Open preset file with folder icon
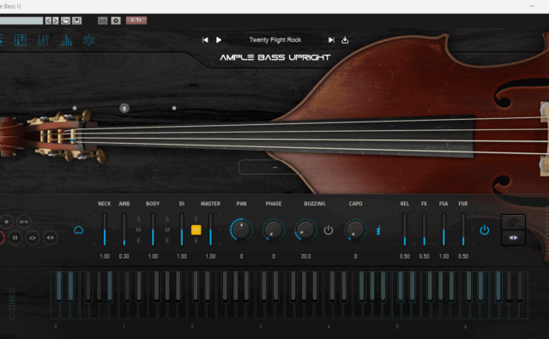This screenshot has width=549, height=339. (x=65, y=21)
